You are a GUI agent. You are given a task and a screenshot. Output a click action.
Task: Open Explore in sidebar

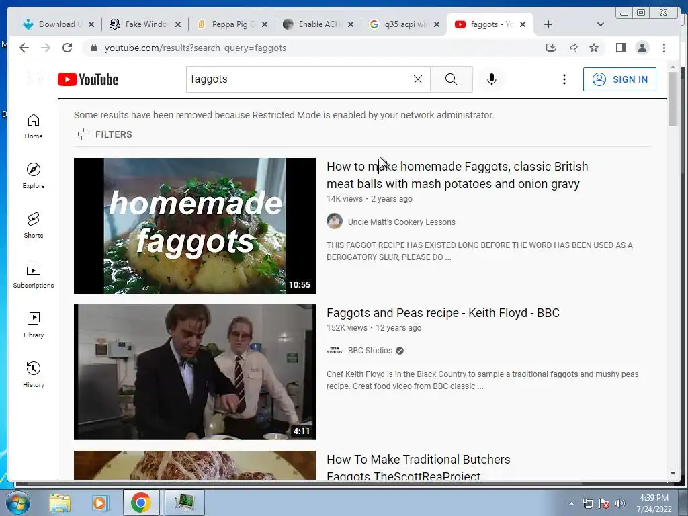tap(34, 176)
